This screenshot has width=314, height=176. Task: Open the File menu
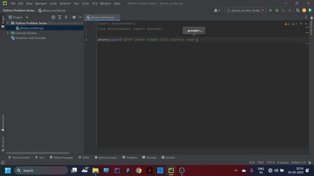pyautogui.click(x=13, y=3)
